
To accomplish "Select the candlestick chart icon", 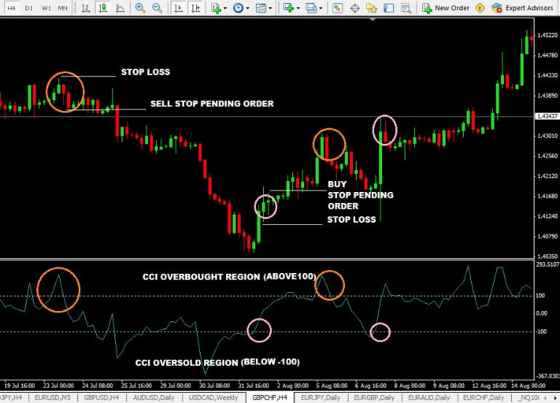I will pyautogui.click(x=104, y=8).
